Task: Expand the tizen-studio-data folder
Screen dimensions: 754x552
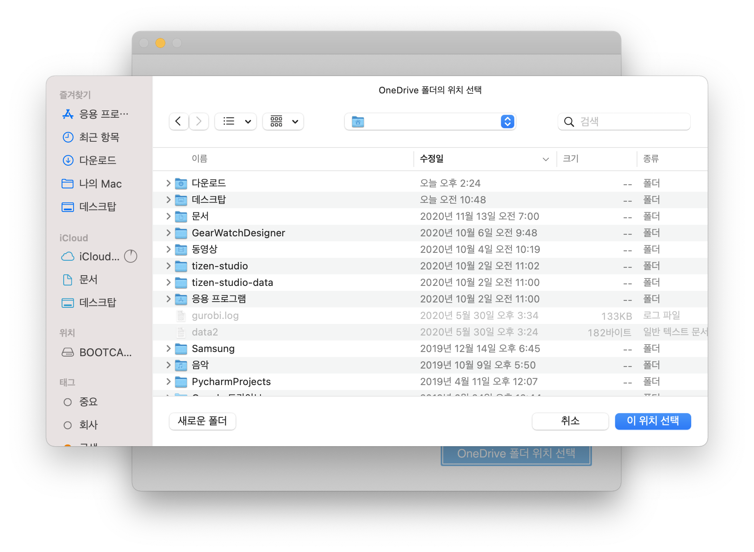Action: [168, 282]
